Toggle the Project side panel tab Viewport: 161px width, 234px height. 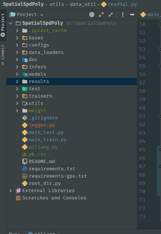[3, 25]
